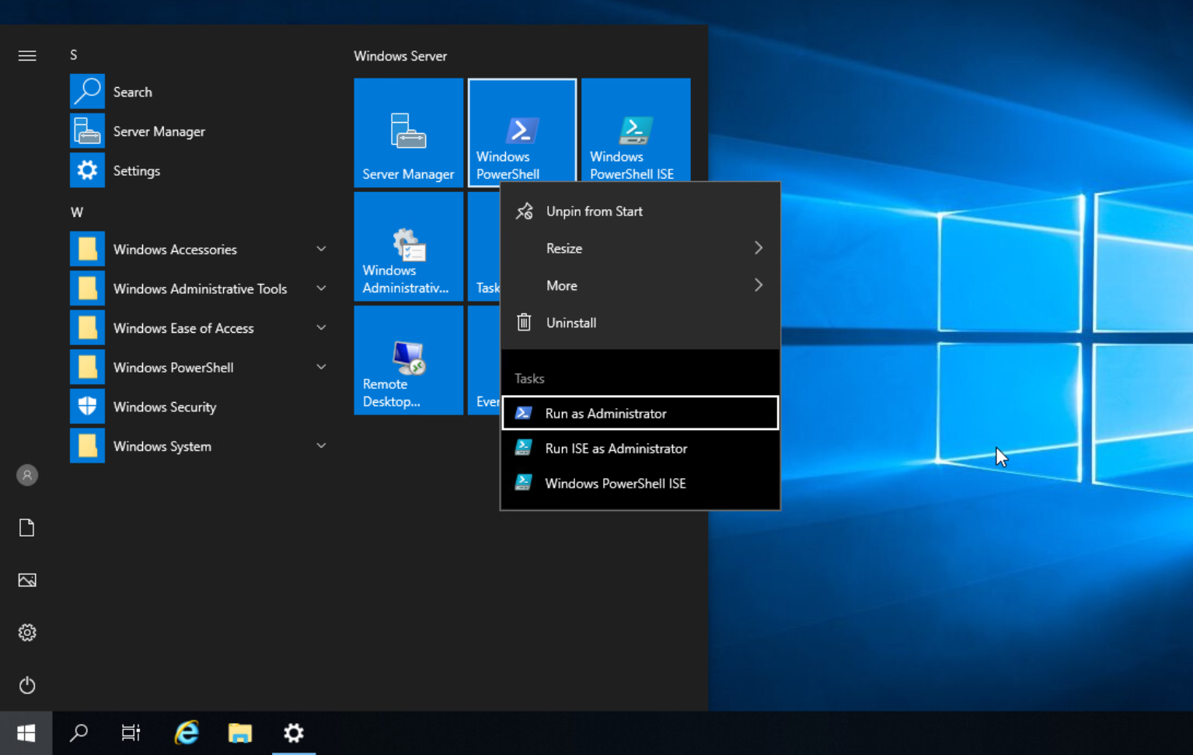This screenshot has width=1193, height=755.
Task: Expand the Start hamburger menu
Action: [27, 55]
